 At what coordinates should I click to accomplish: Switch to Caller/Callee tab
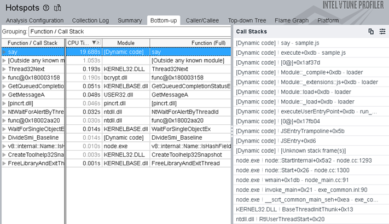tap(202, 21)
